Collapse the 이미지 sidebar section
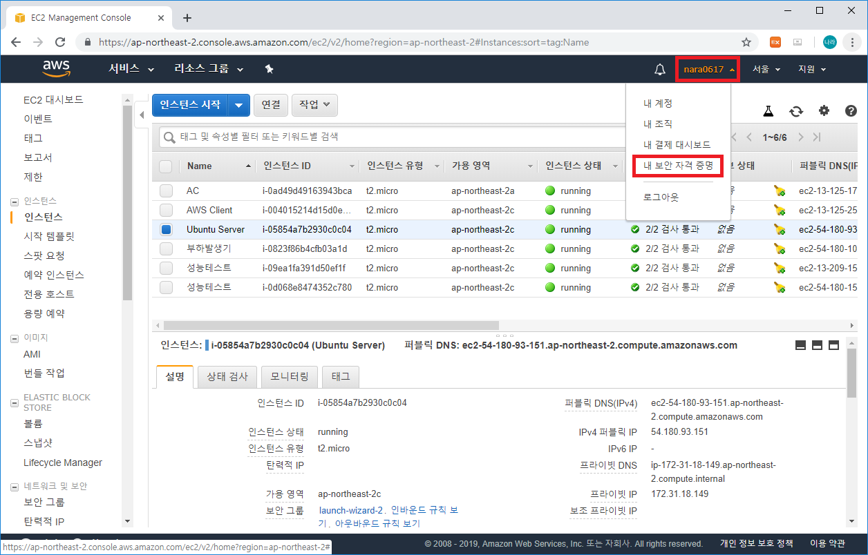The width and height of the screenshot is (868, 555). click(15, 338)
